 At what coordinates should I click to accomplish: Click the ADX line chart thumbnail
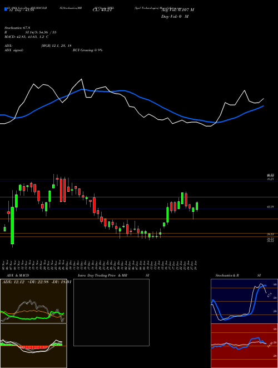pyautogui.click(x=33, y=301)
